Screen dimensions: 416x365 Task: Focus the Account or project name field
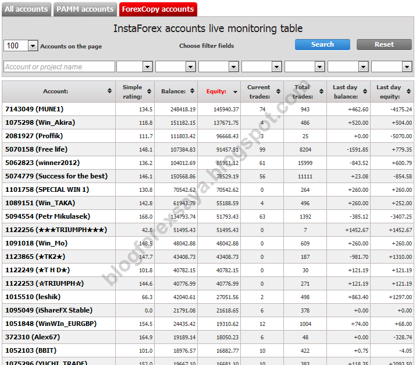tap(59, 66)
